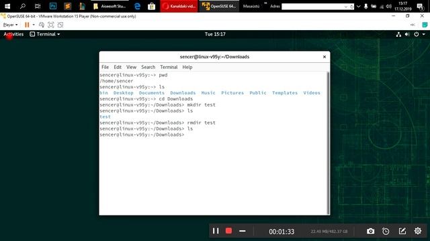Viewport: 430px width, 241px height.
Task: Switch to OpenSUSE 64 VMware taskbar button
Action: (x=219, y=6)
